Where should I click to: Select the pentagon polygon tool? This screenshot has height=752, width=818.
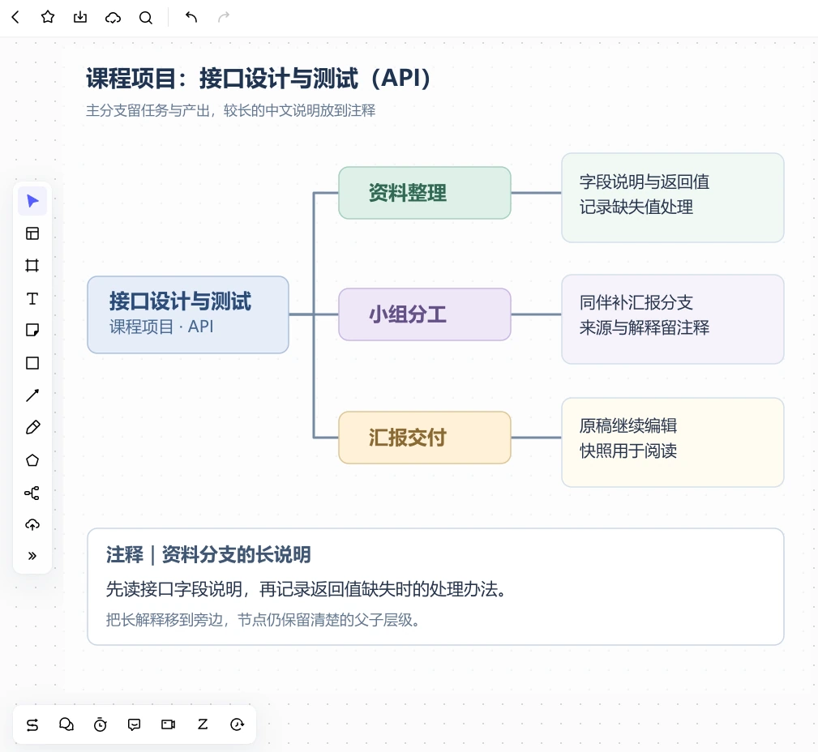pos(32,460)
